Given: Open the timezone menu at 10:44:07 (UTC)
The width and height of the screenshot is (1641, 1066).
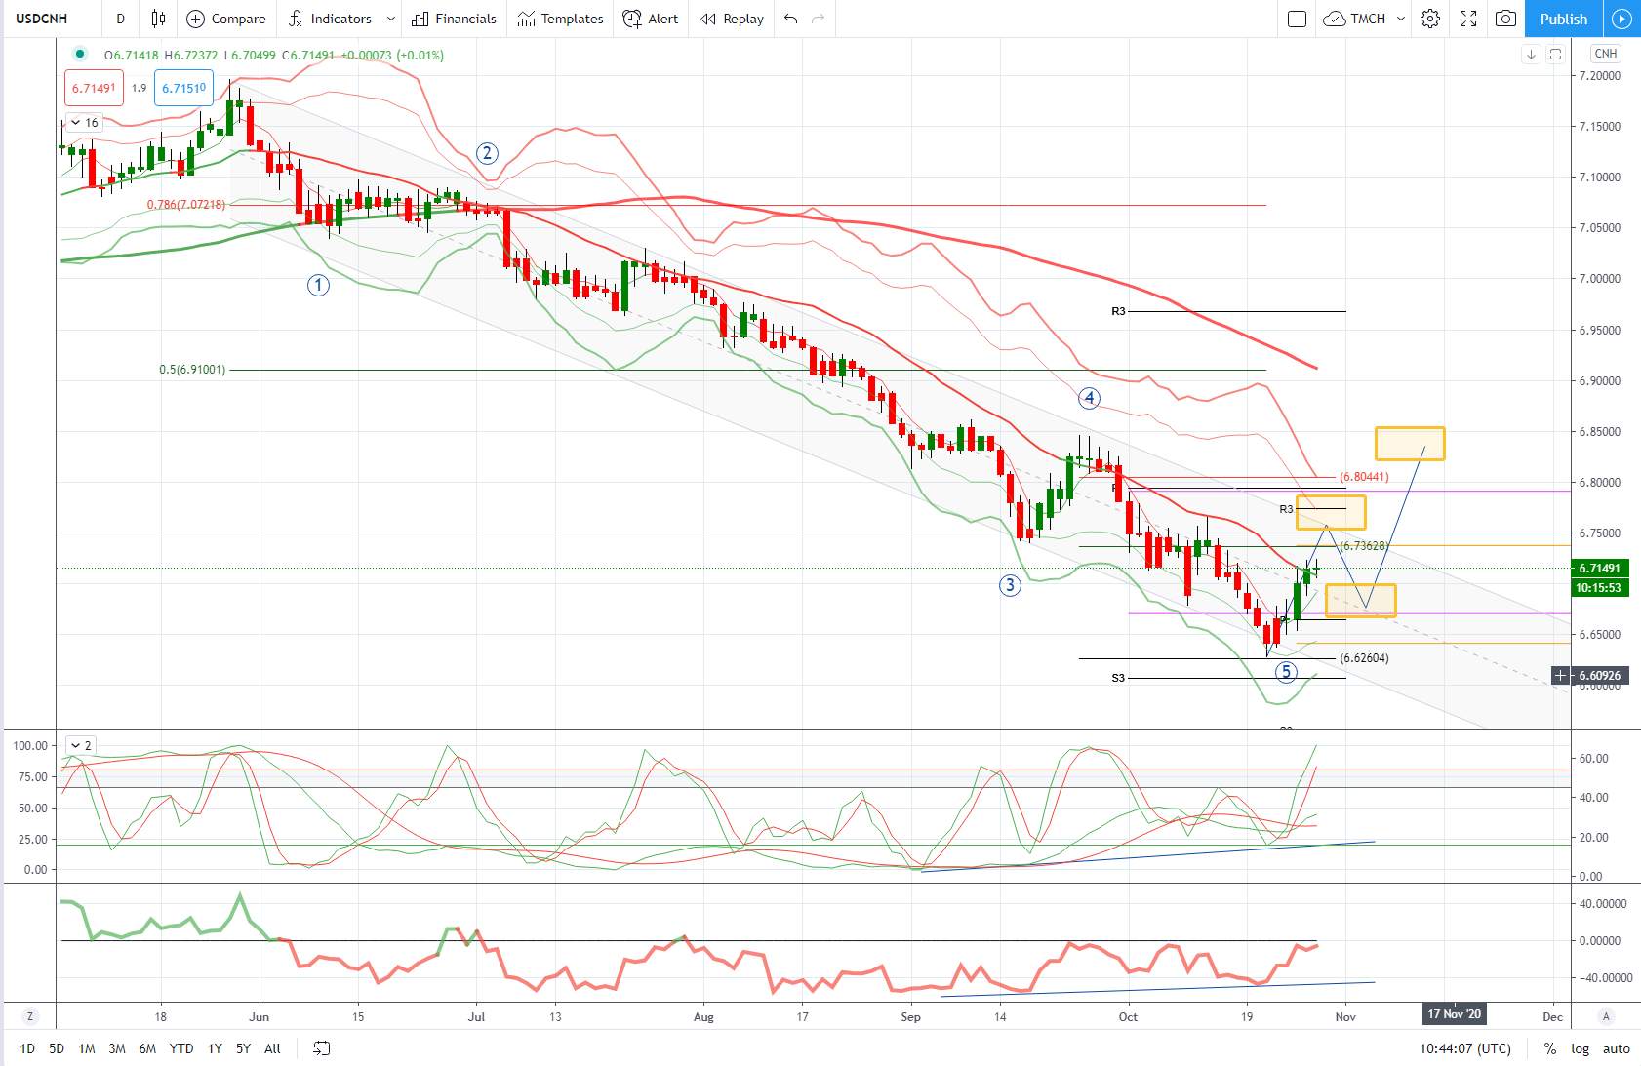Looking at the screenshot, I should (x=1464, y=1048).
